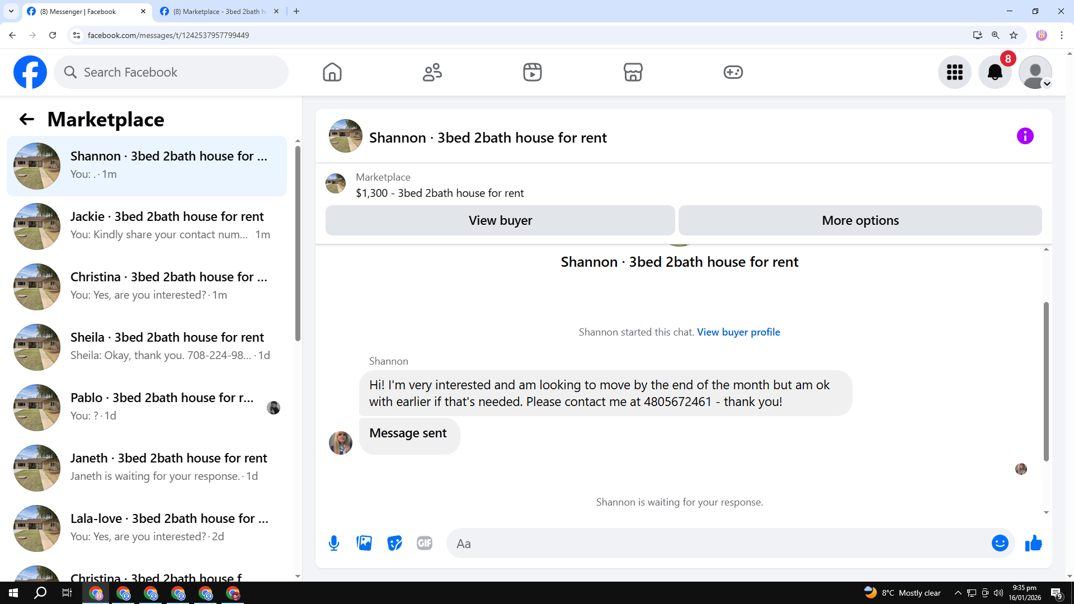Viewport: 1074px width, 604px height.
Task: Open the notifications bell
Action: 995,72
